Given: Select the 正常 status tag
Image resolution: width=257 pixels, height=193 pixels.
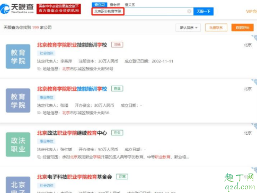Looking at the screenshot, I should coord(122,177).
